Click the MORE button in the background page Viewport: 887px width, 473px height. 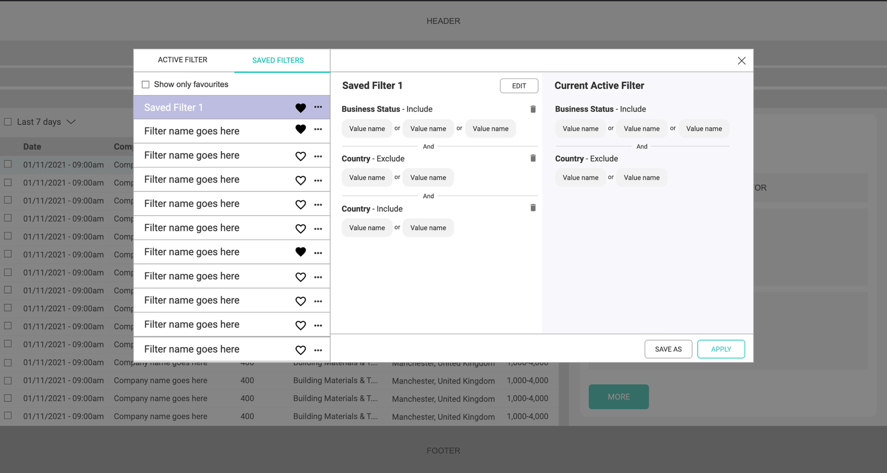coord(619,397)
